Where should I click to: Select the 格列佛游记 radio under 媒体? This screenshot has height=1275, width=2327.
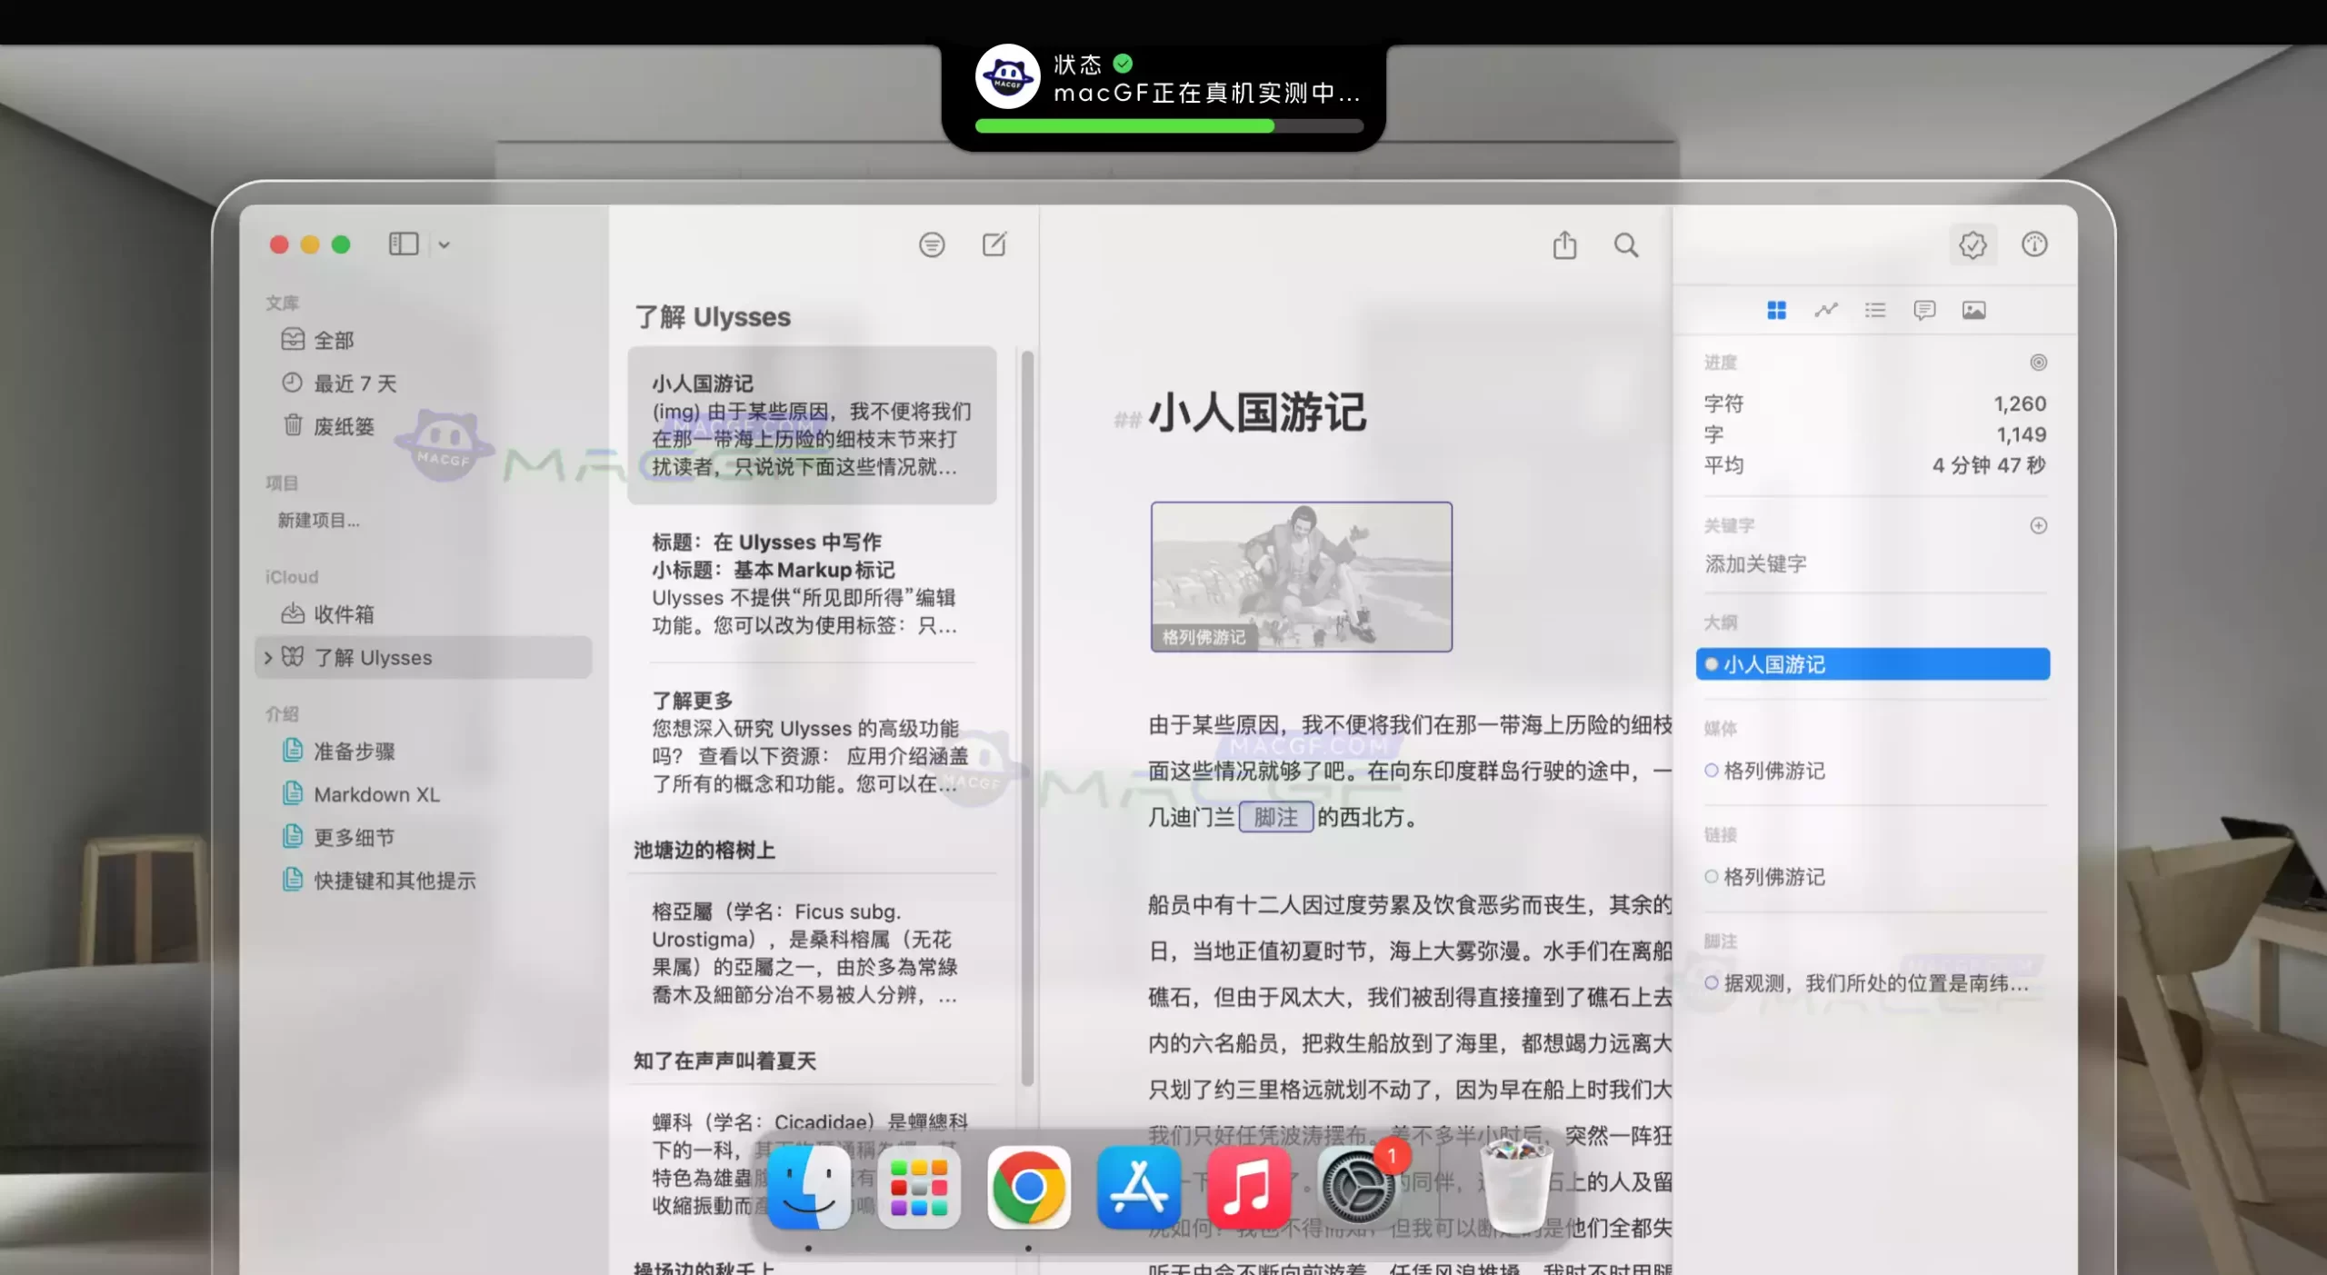[1712, 771]
